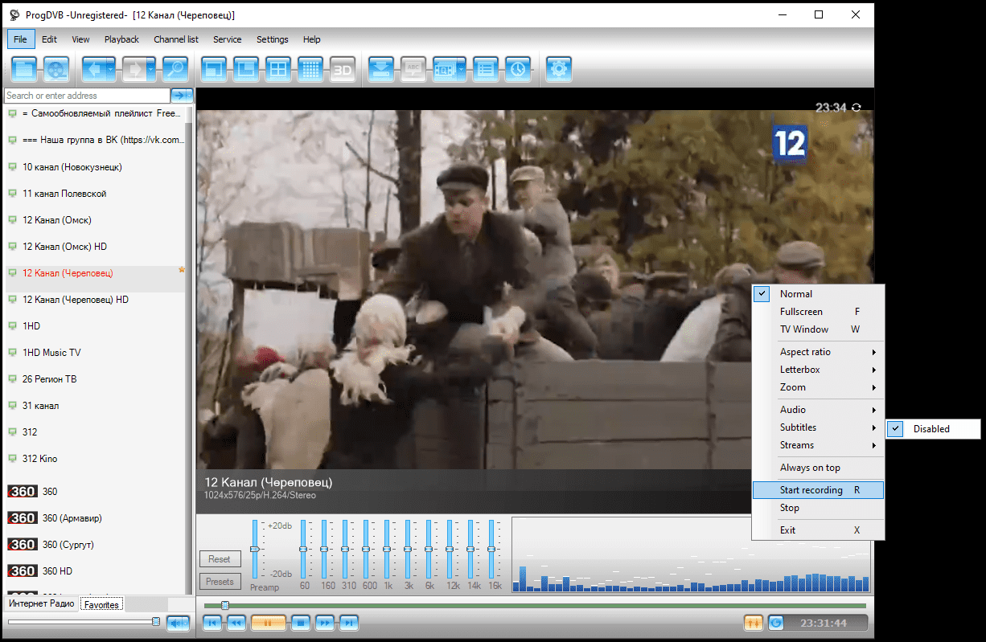Viewport: 986px width, 642px height.
Task: Open the Channel list menu
Action: coord(176,39)
